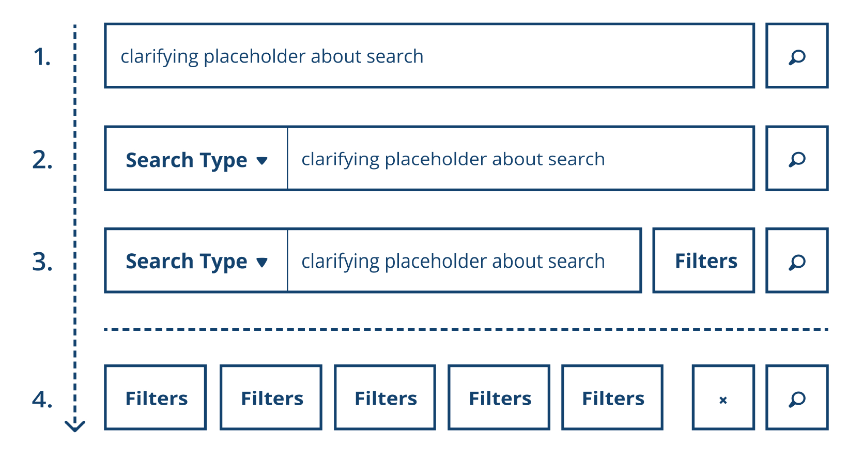This screenshot has width=847, height=459.
Task: Click the dropdown arrow beside Search Type in row 2
Action: tap(262, 161)
